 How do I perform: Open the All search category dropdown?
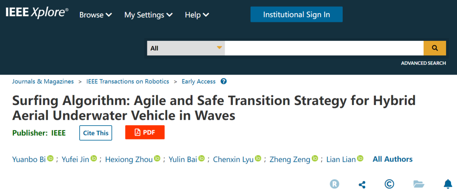[186, 48]
